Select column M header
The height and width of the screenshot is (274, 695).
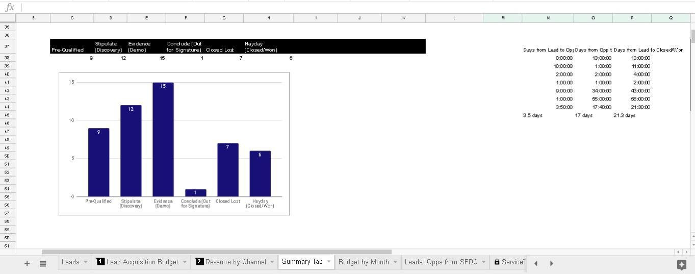(503, 18)
